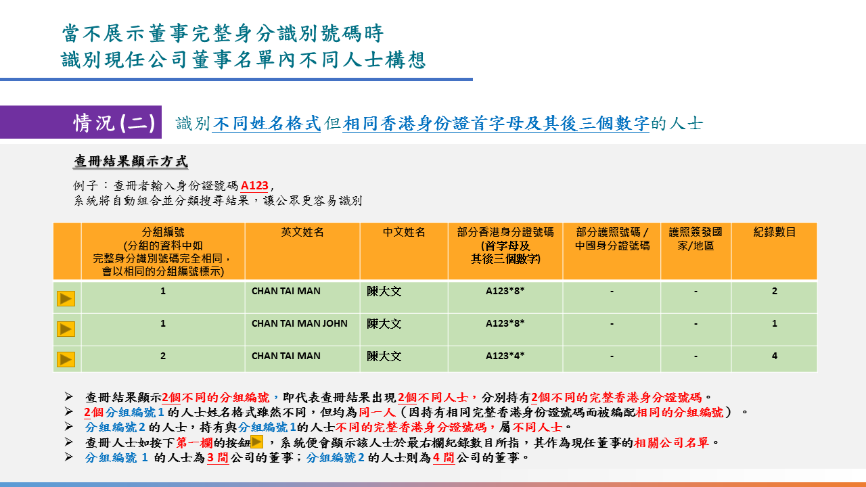This screenshot has width=866, height=487.
Task: Click the 分組編號 column header
Action: (x=162, y=251)
